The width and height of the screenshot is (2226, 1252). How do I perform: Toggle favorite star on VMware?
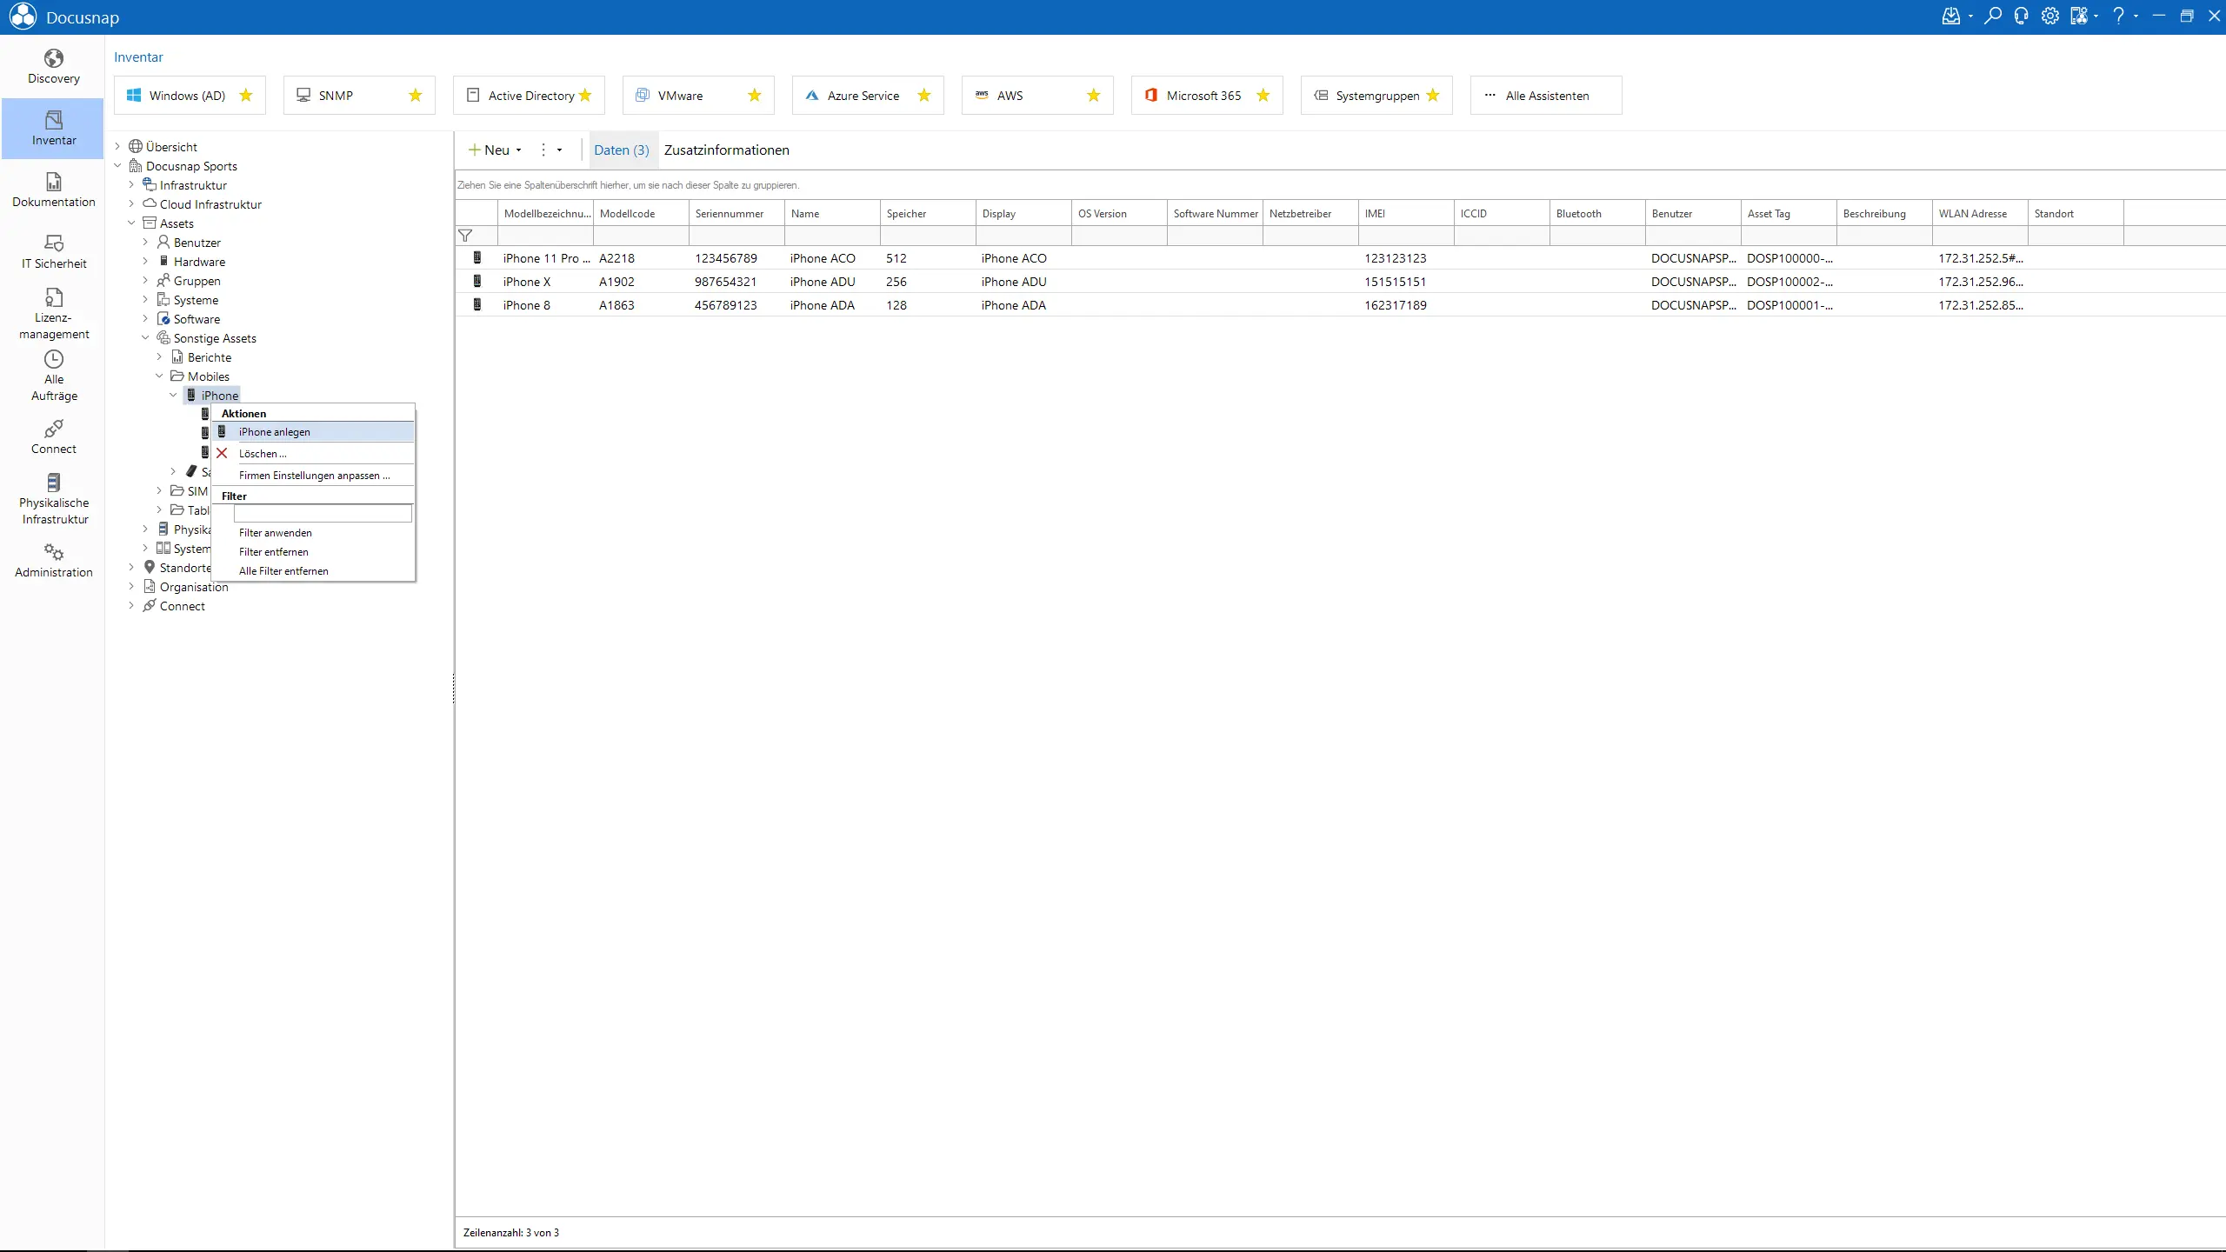(755, 96)
